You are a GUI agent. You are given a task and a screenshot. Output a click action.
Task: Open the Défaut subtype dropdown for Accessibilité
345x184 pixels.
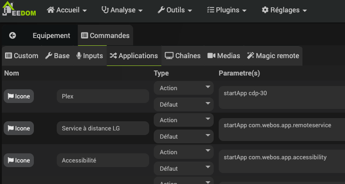183,168
